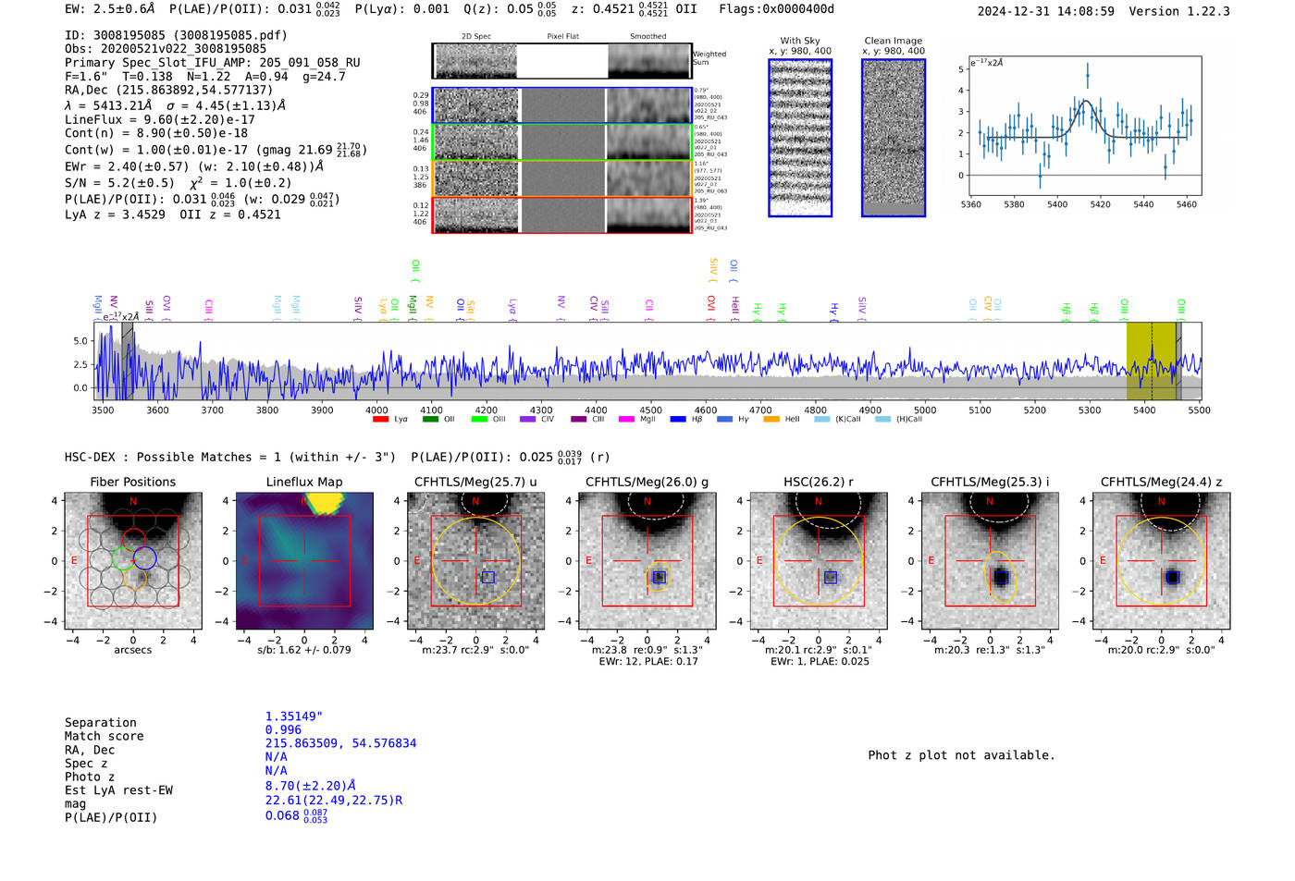Click the green circle fiber in Fiber Positions
This screenshot has height=881, width=1295.
coord(122,557)
